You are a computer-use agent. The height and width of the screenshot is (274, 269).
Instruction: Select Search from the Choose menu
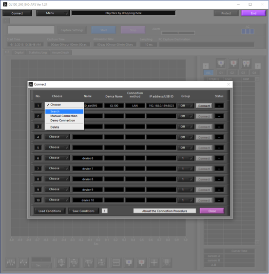click(x=64, y=111)
